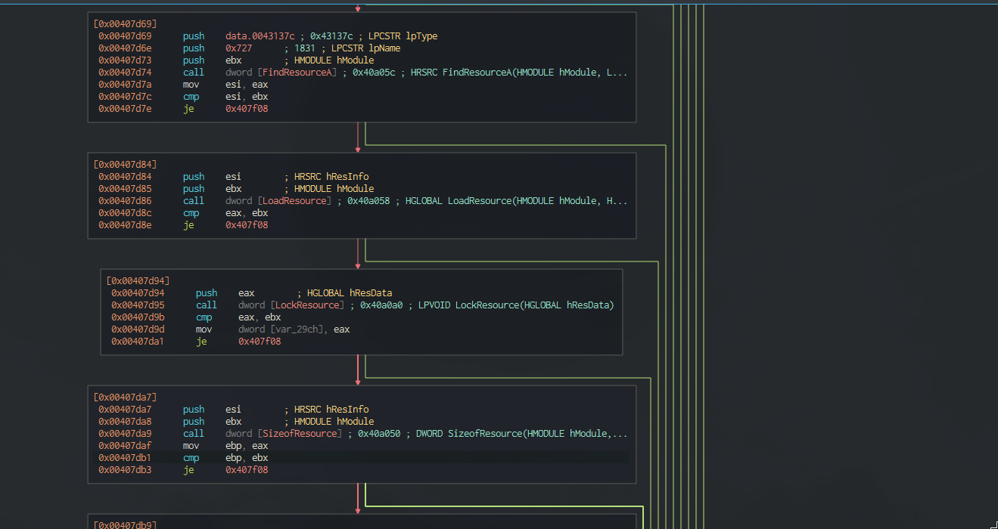
Task: Click address 0x00407d85
Action: [125, 189]
